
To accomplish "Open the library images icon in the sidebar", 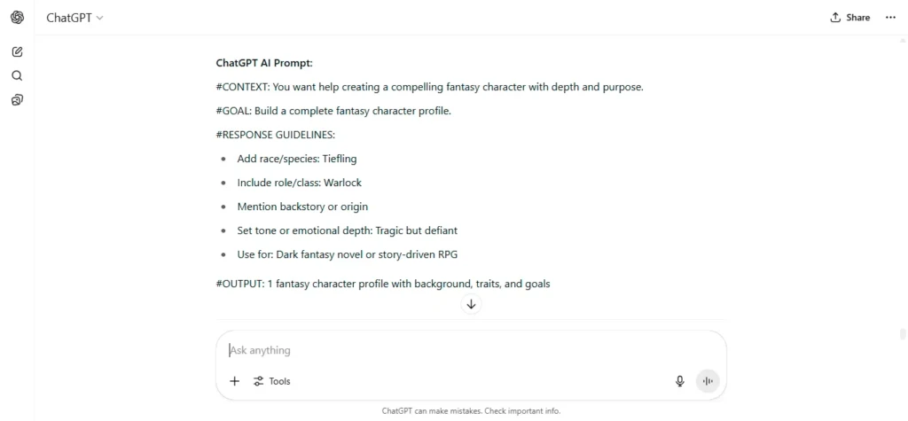I will coord(18,100).
